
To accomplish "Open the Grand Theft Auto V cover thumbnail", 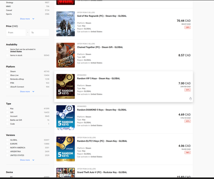I will (x=65, y=173).
